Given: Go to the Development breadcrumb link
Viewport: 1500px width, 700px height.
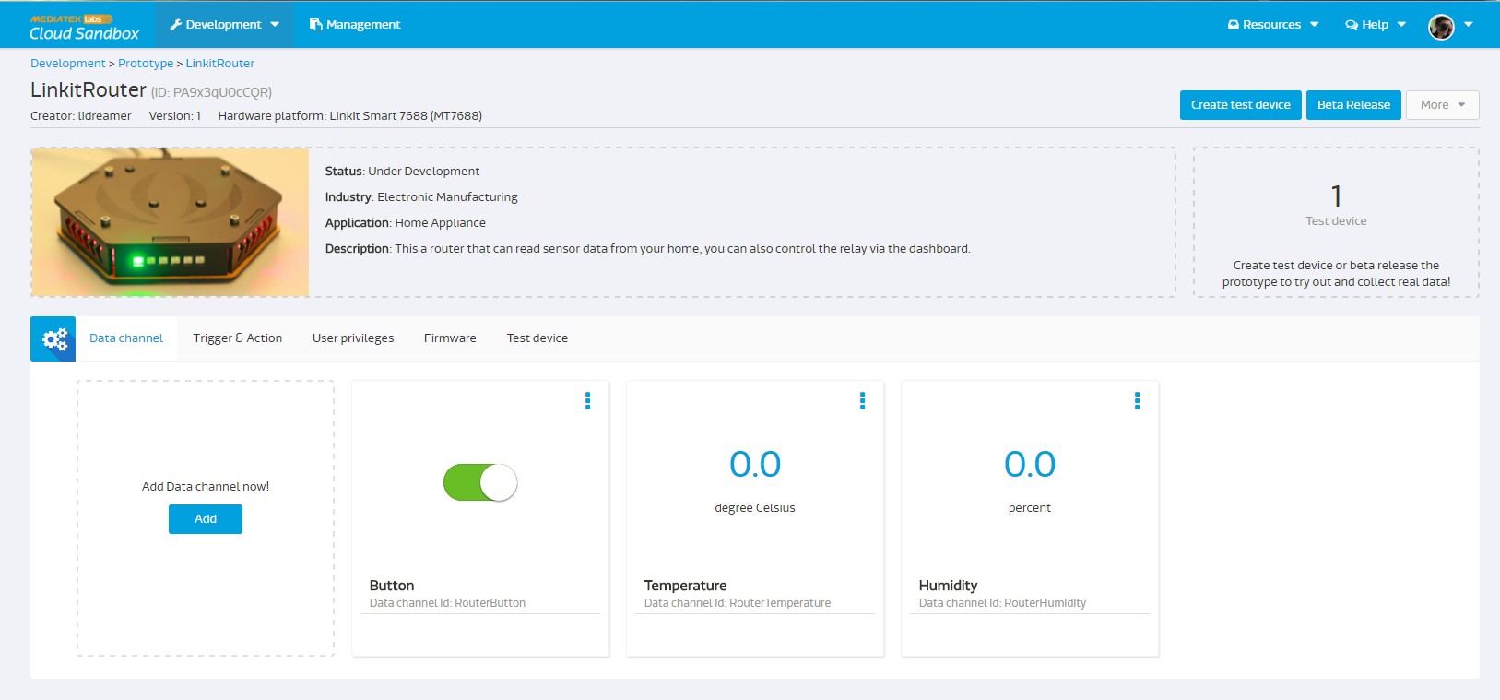Looking at the screenshot, I should (68, 64).
